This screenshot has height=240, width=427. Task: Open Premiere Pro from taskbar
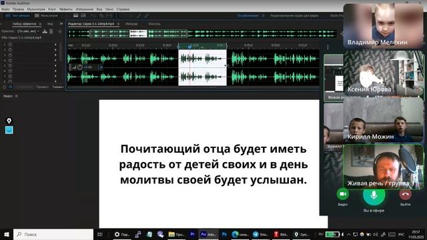pyautogui.click(x=193, y=234)
